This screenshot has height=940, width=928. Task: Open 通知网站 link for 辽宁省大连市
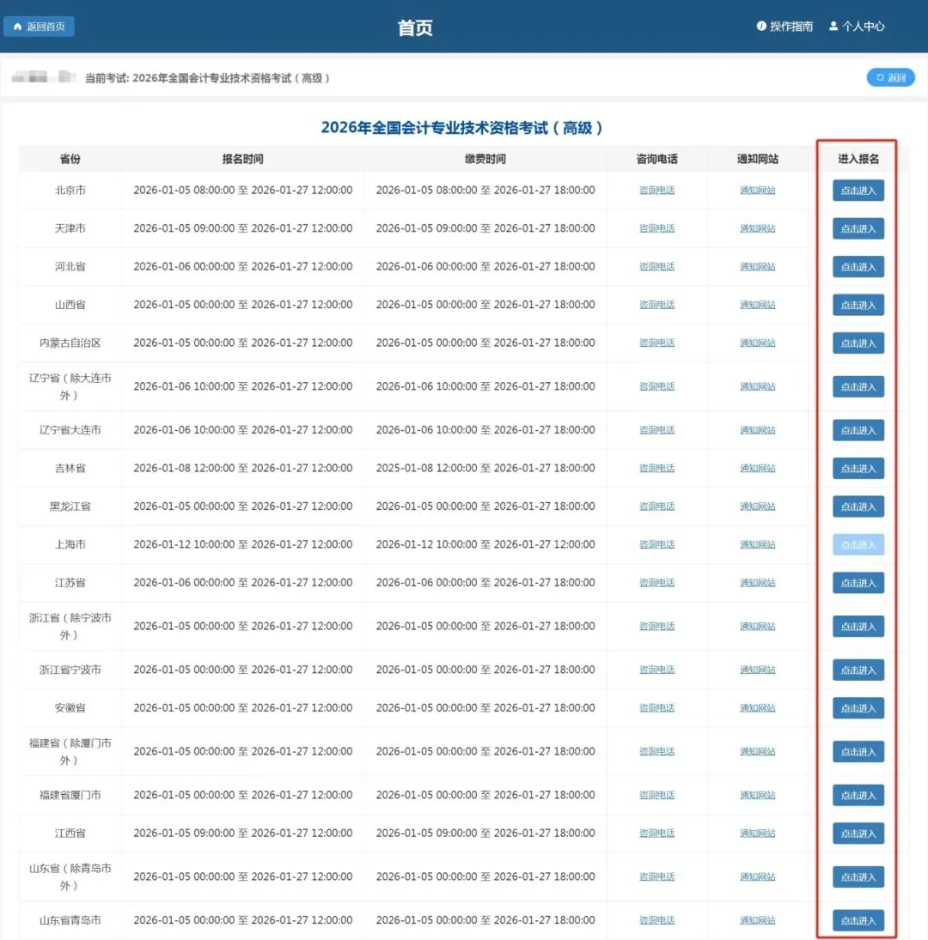(x=758, y=430)
